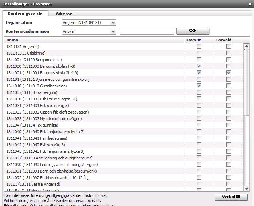Click the Organisation label

[19, 23]
